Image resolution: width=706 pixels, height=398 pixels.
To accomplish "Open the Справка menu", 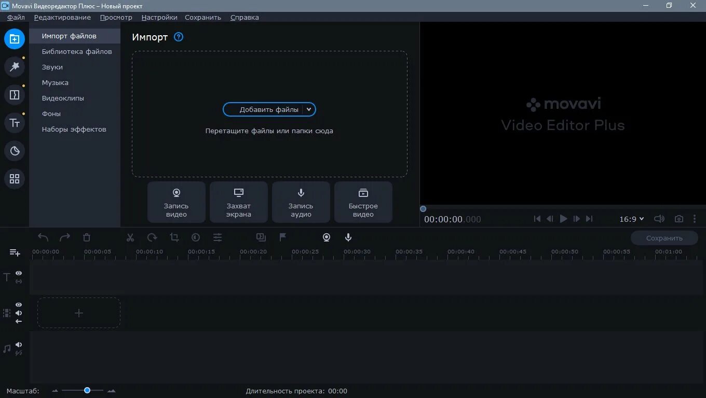I will (x=245, y=17).
